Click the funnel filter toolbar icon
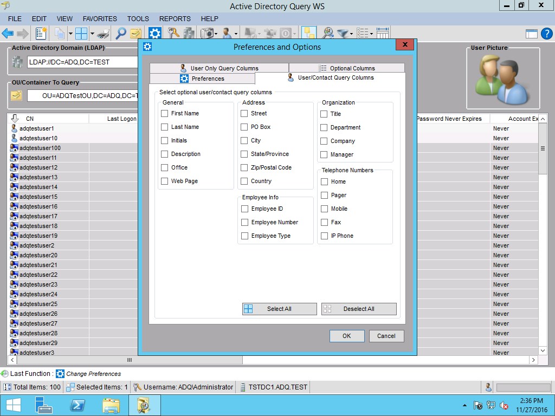The image size is (555, 416). point(343,34)
